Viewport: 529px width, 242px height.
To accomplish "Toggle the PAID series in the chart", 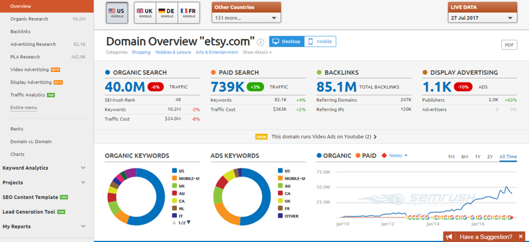I will coord(366,156).
